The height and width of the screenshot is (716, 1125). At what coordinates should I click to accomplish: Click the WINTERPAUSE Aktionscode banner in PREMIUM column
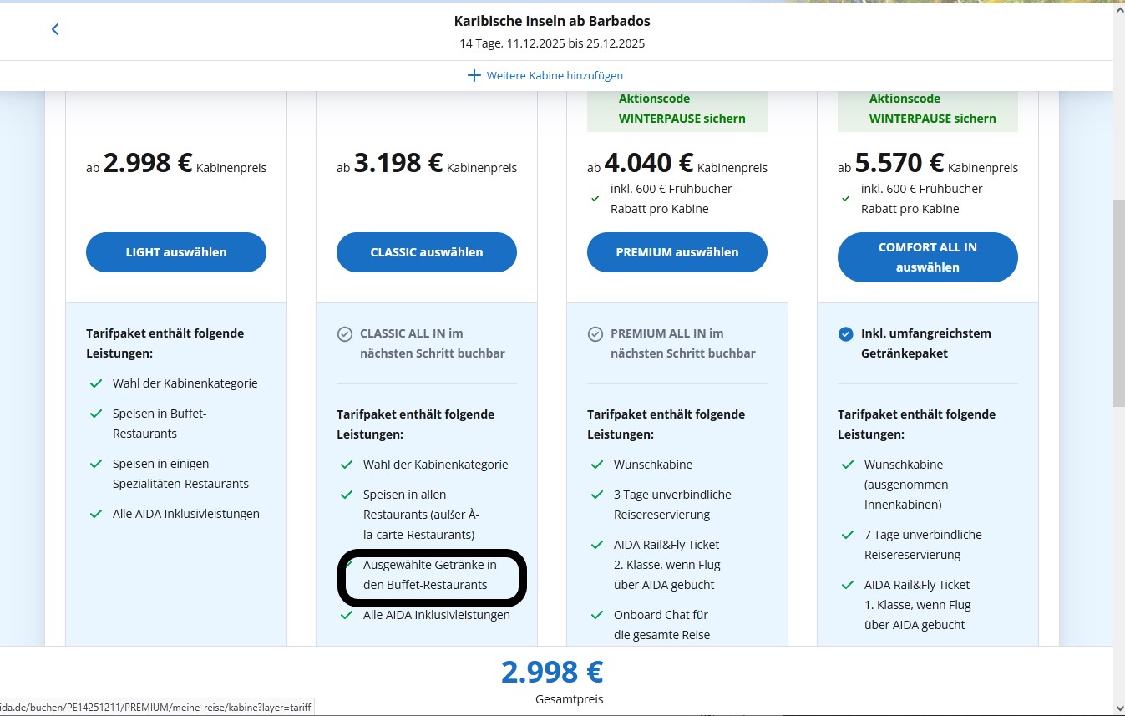point(677,109)
